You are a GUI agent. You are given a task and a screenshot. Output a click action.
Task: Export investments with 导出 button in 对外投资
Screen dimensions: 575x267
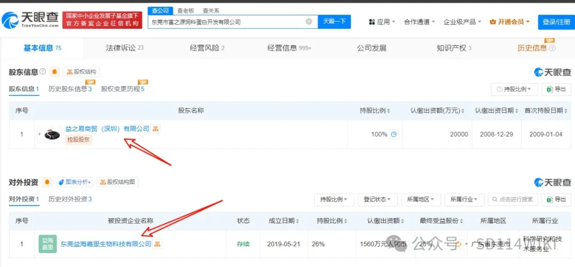coord(556,199)
